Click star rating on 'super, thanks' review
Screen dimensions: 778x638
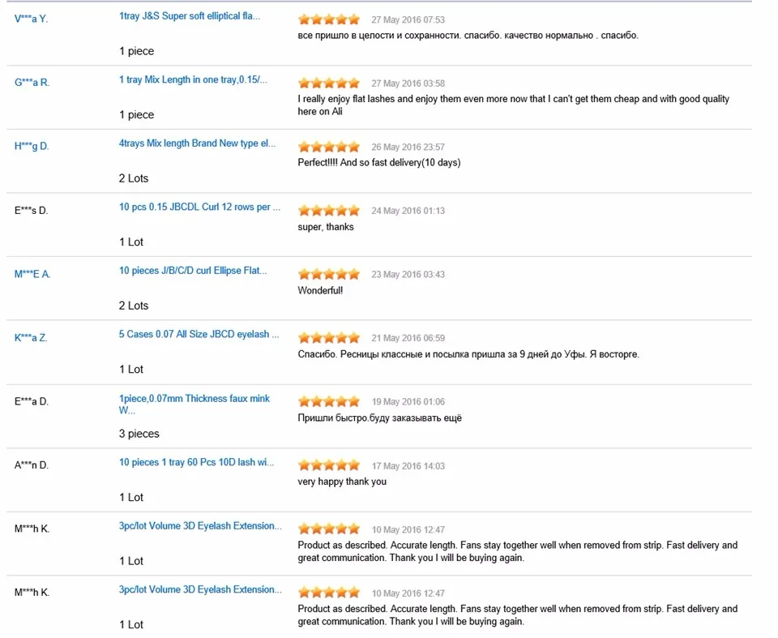coord(329,211)
